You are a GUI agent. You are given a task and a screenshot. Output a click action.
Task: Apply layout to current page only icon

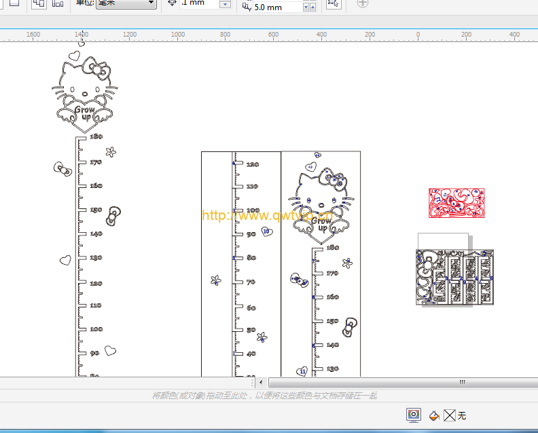point(58,3)
